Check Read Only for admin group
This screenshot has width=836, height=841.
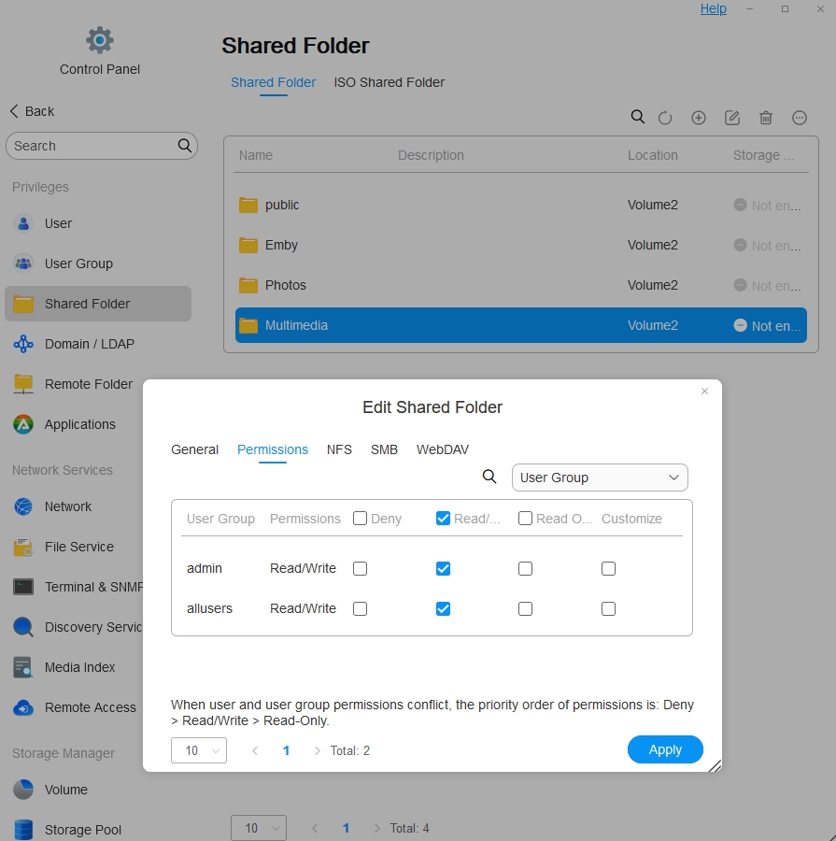525,568
